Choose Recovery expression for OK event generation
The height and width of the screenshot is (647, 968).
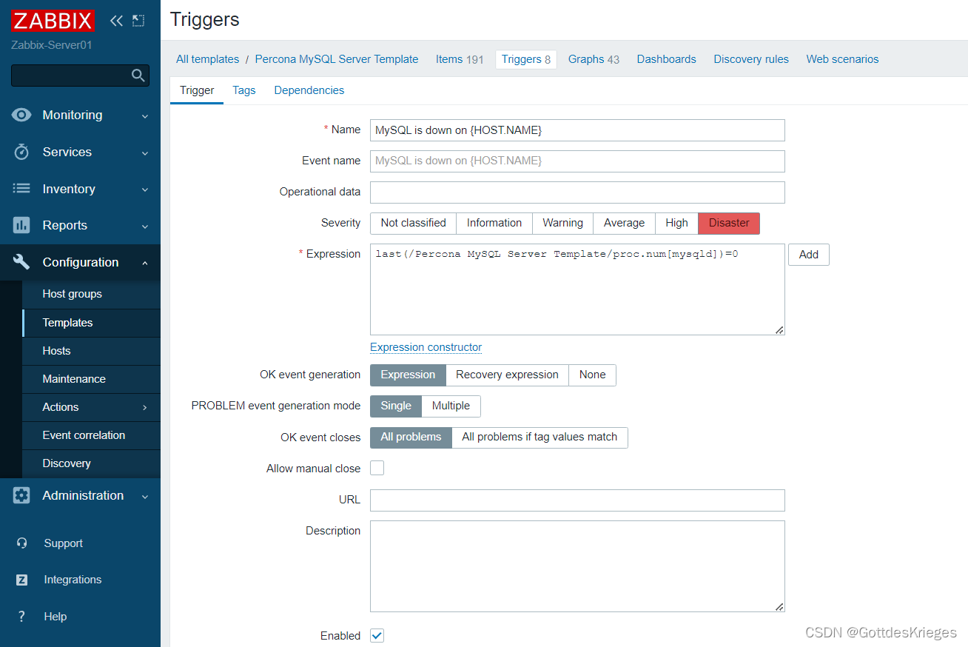click(507, 375)
